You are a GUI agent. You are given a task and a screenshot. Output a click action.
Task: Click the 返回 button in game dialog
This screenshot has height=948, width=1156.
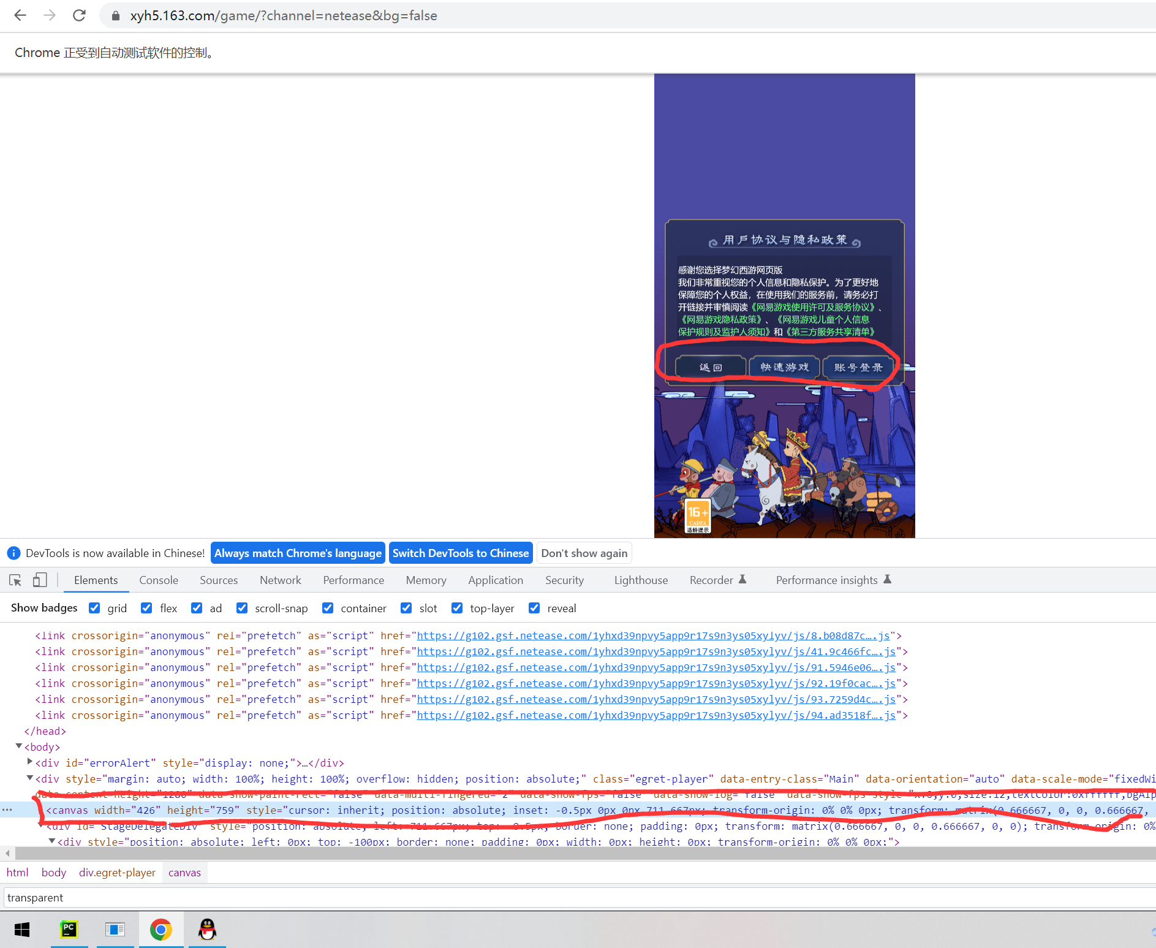(711, 367)
